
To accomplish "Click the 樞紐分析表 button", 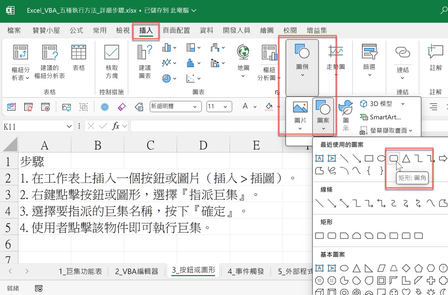I will (x=20, y=63).
